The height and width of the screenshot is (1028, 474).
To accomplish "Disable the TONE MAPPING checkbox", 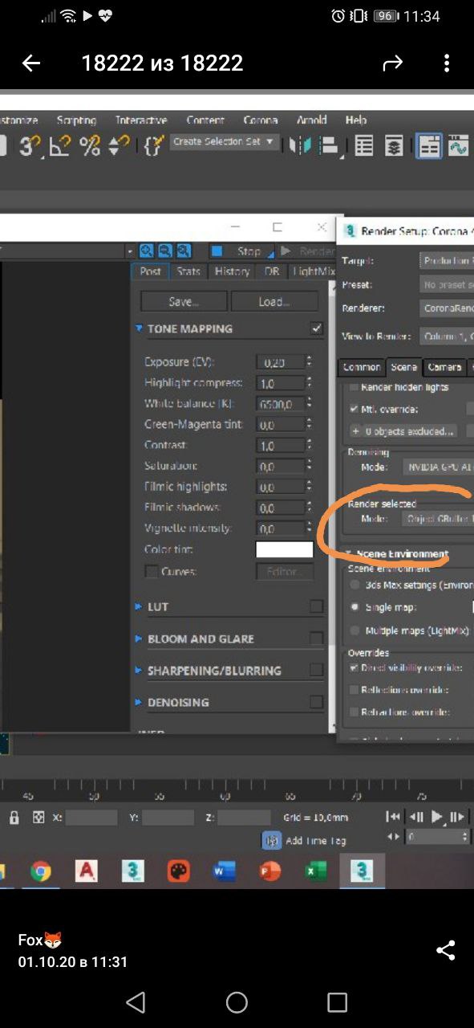I will (x=317, y=328).
